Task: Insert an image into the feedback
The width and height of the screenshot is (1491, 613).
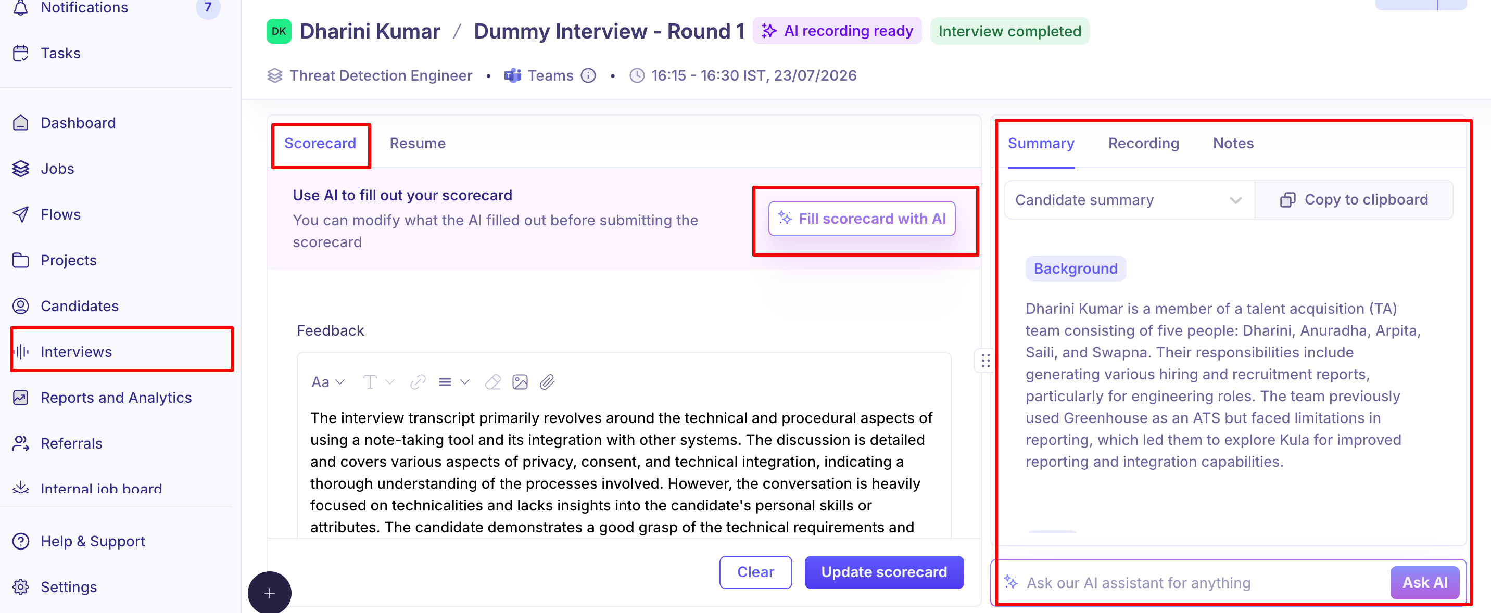Action: click(520, 381)
